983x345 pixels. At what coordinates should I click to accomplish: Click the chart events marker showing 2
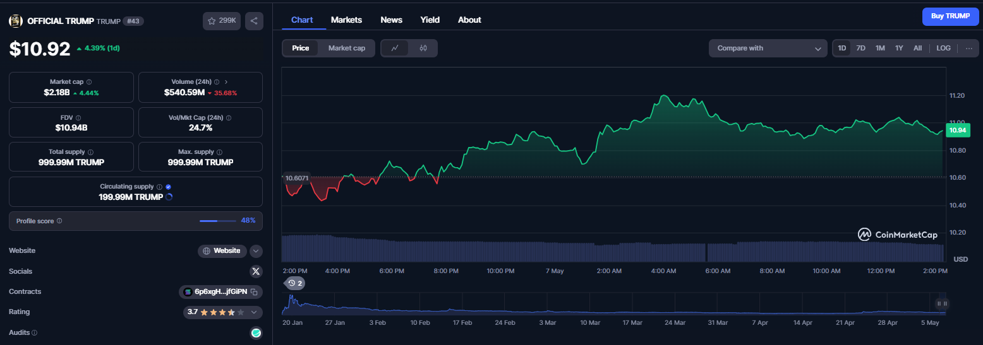295,283
